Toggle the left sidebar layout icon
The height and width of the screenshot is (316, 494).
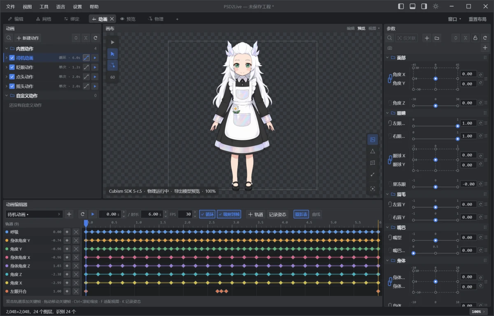click(401, 7)
